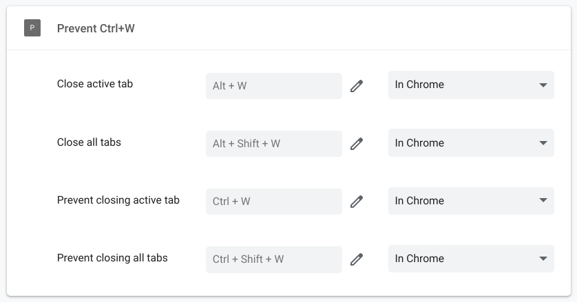
Task: Click pencil icon beside Close all tabs shortcut
Action: [356, 144]
